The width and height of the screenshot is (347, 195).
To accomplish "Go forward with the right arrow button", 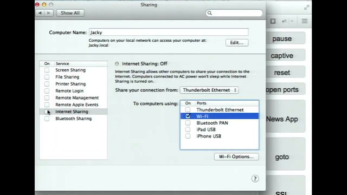I will point(49,13).
